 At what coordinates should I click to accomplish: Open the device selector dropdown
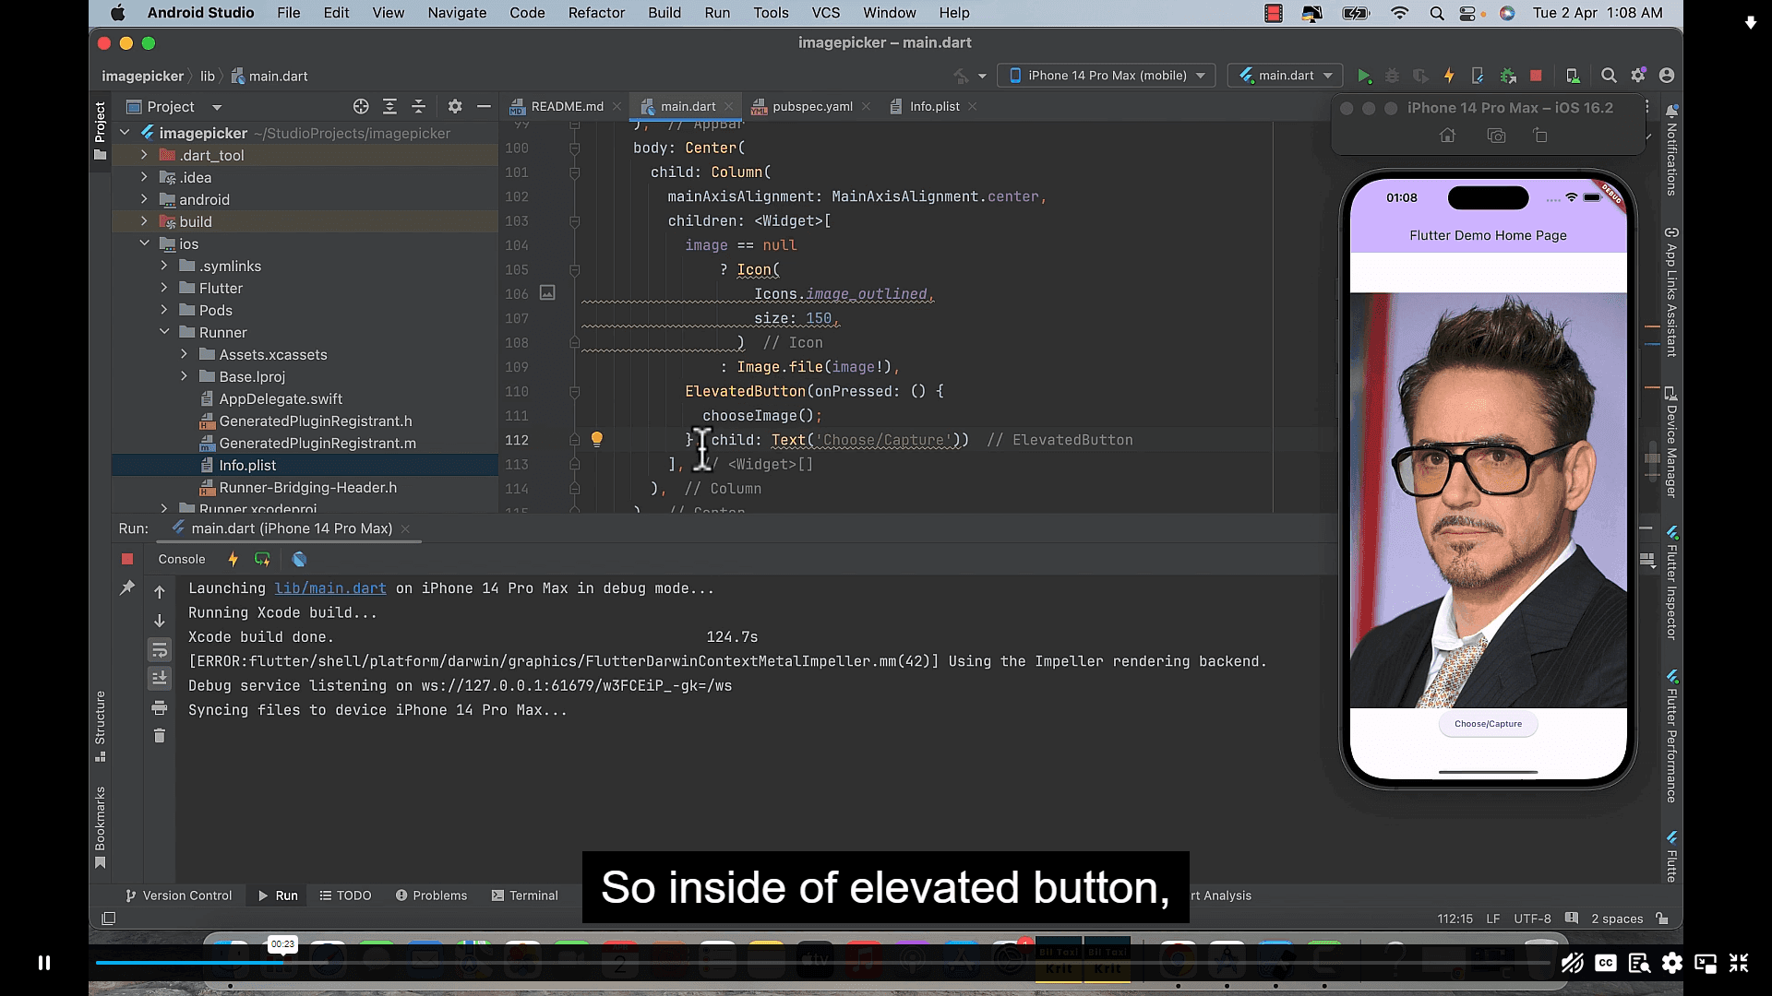click(1105, 76)
